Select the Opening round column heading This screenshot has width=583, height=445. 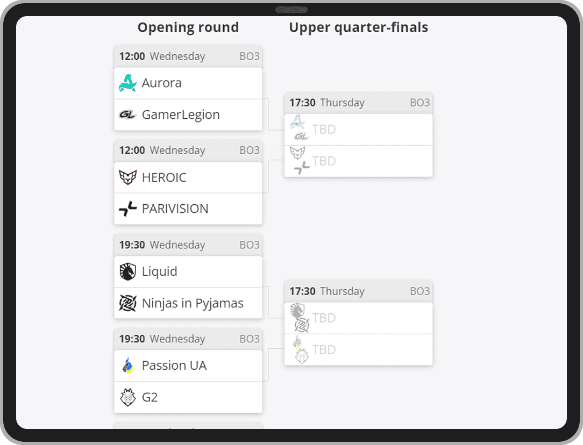click(x=188, y=27)
